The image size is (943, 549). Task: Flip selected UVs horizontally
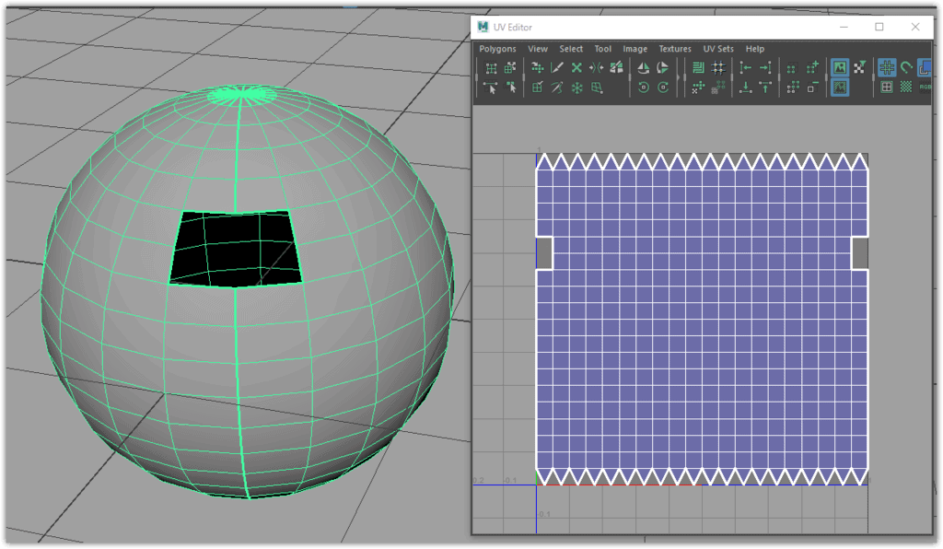(643, 67)
